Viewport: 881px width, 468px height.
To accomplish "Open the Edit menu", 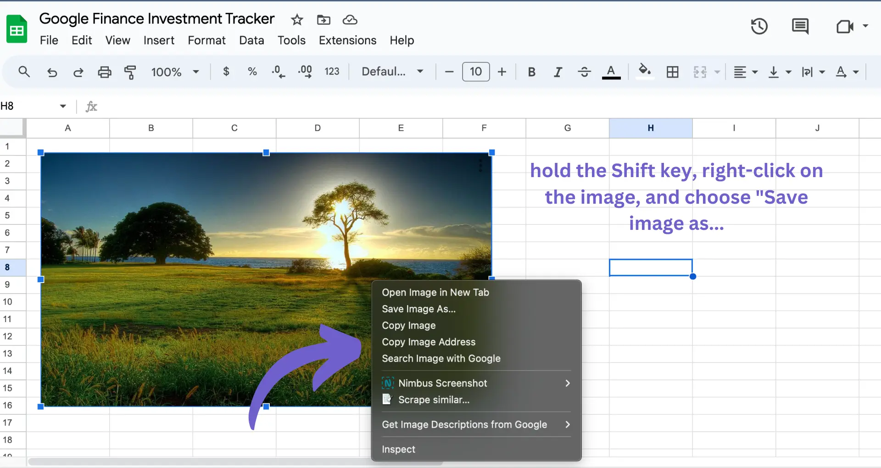I will (82, 40).
